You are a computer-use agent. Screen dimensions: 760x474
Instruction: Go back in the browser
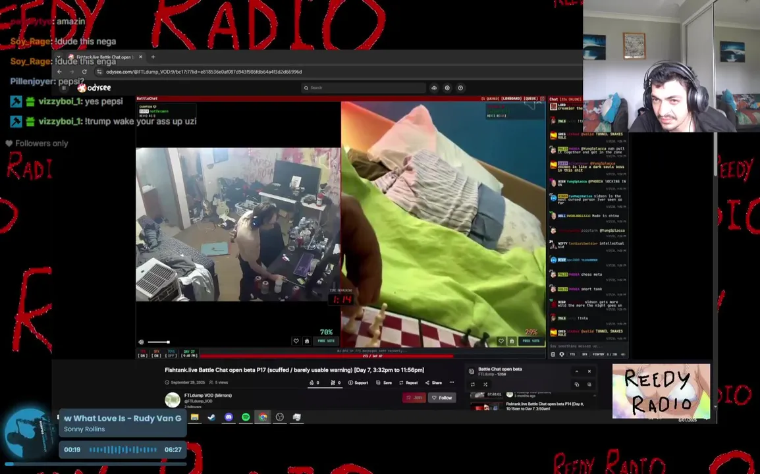59,72
